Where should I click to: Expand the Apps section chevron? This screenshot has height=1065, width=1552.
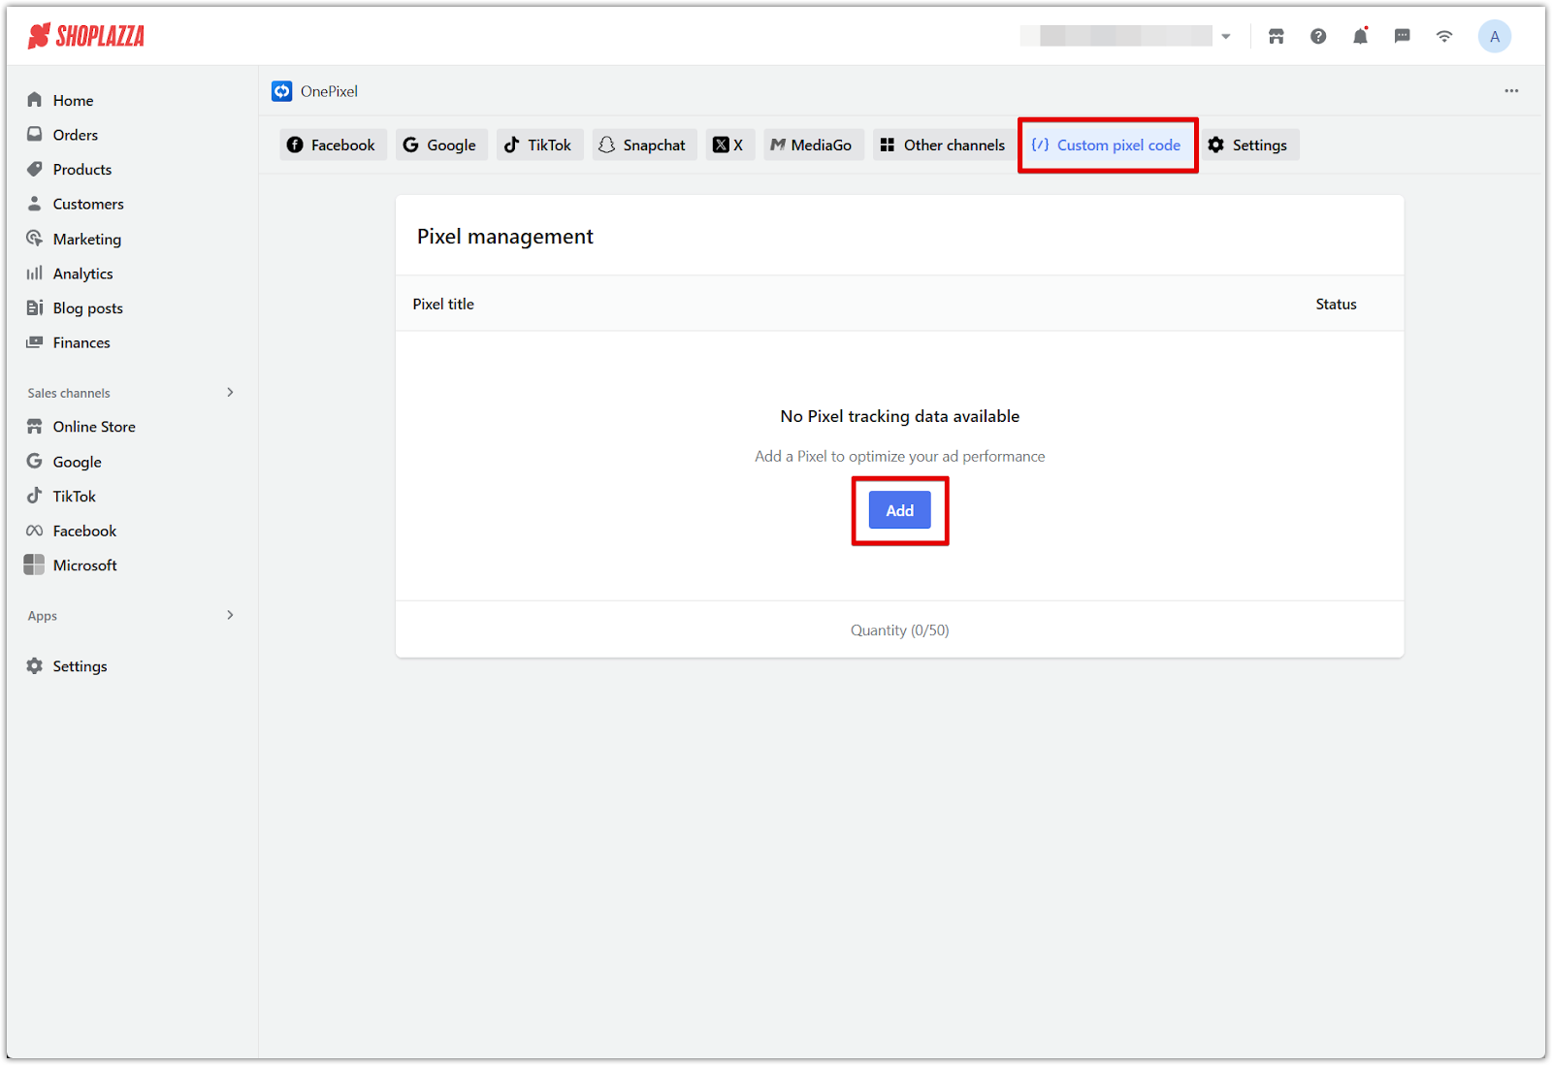tap(230, 615)
